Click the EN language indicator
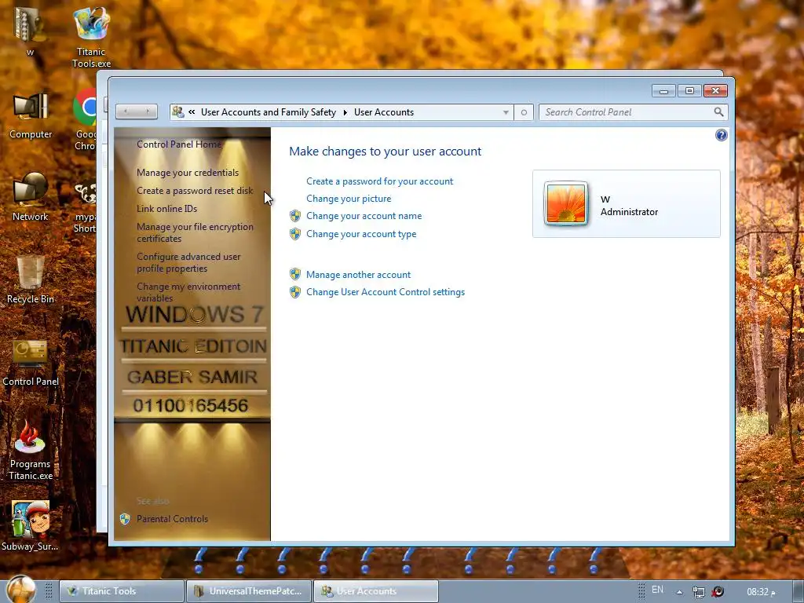804x603 pixels. click(x=657, y=590)
